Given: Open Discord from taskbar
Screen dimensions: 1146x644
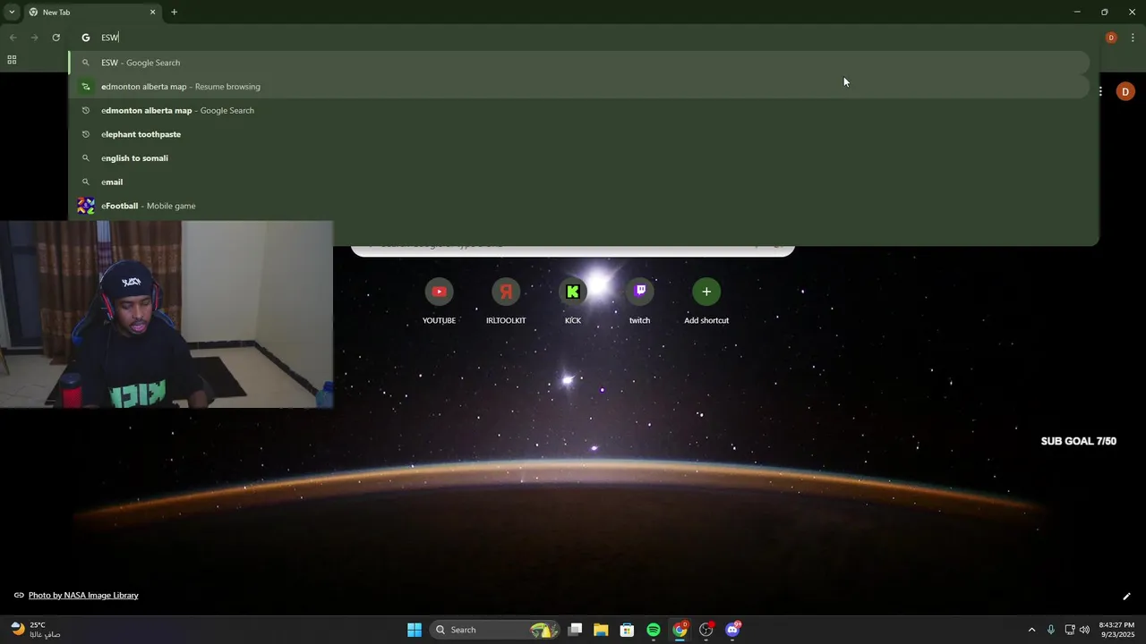Looking at the screenshot, I should click(733, 630).
